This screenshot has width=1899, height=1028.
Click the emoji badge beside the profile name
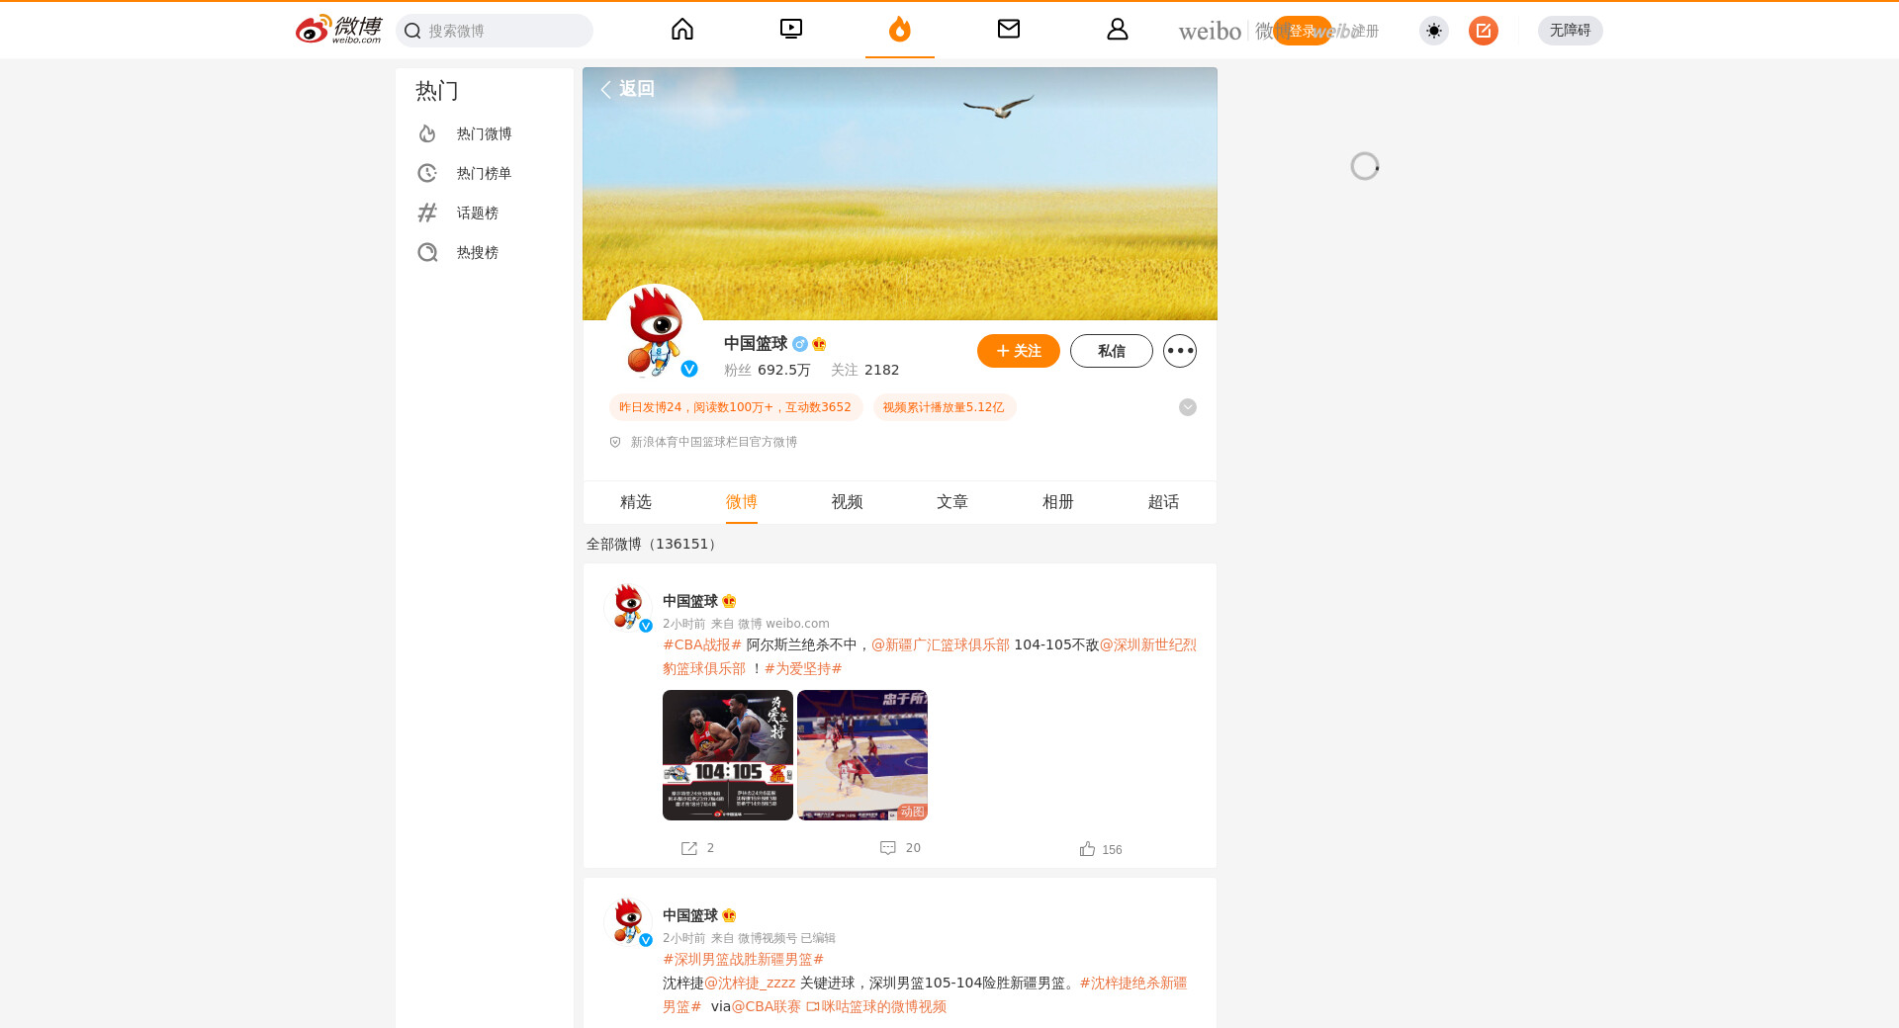(819, 344)
